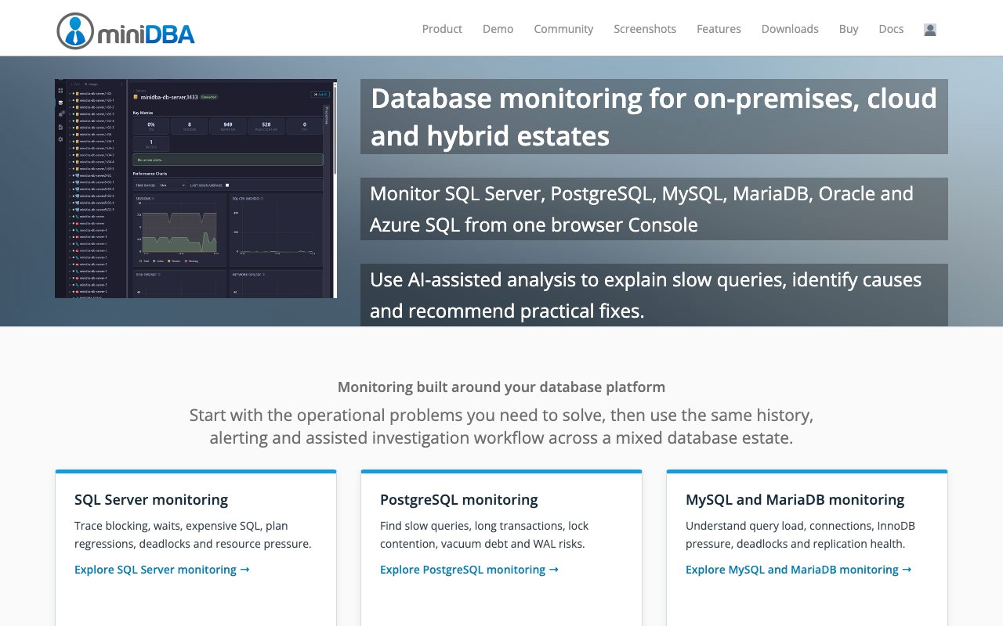The image size is (1003, 626).
Task: Click the "SQL Server monitoring" card heading
Action: (151, 499)
